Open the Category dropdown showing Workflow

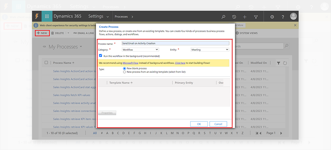click(140, 50)
